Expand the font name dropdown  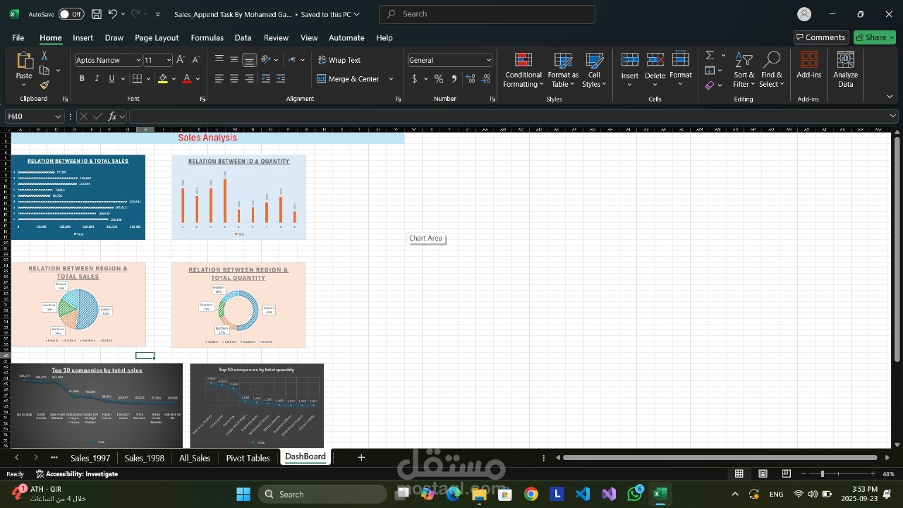[138, 61]
